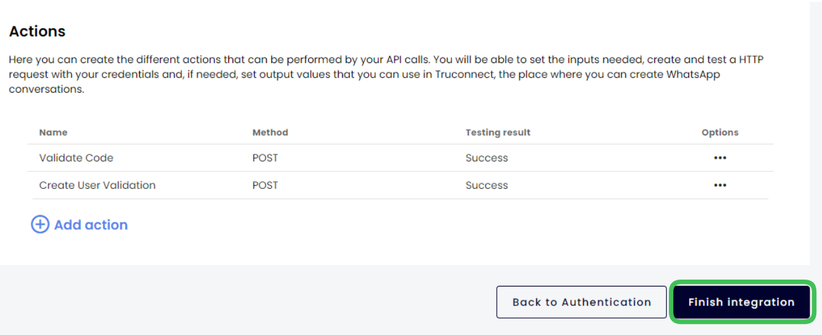Click the plus circle icon beside Add action

click(x=40, y=225)
